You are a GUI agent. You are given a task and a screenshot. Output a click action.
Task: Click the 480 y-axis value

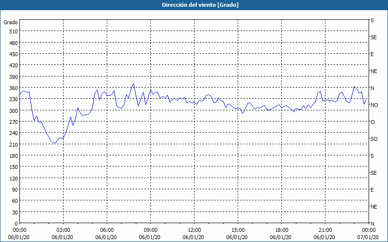click(x=14, y=43)
